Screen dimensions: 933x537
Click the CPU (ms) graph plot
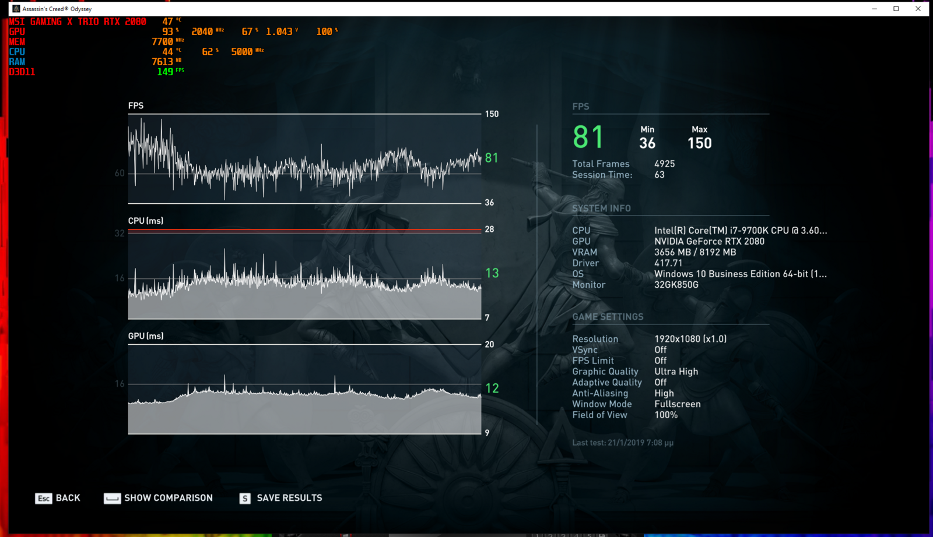[304, 274]
